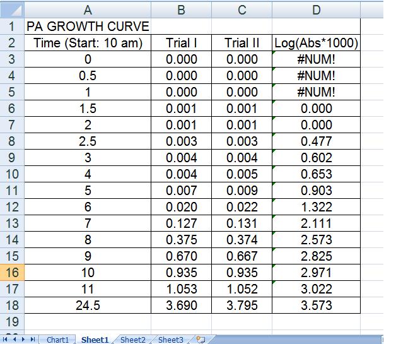Screen dimensions: 396x344
Task: Switch to the Sheet2 tab
Action: point(132,340)
